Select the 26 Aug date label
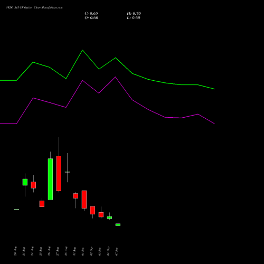This screenshot has width=264, height=264. tap(49, 251)
